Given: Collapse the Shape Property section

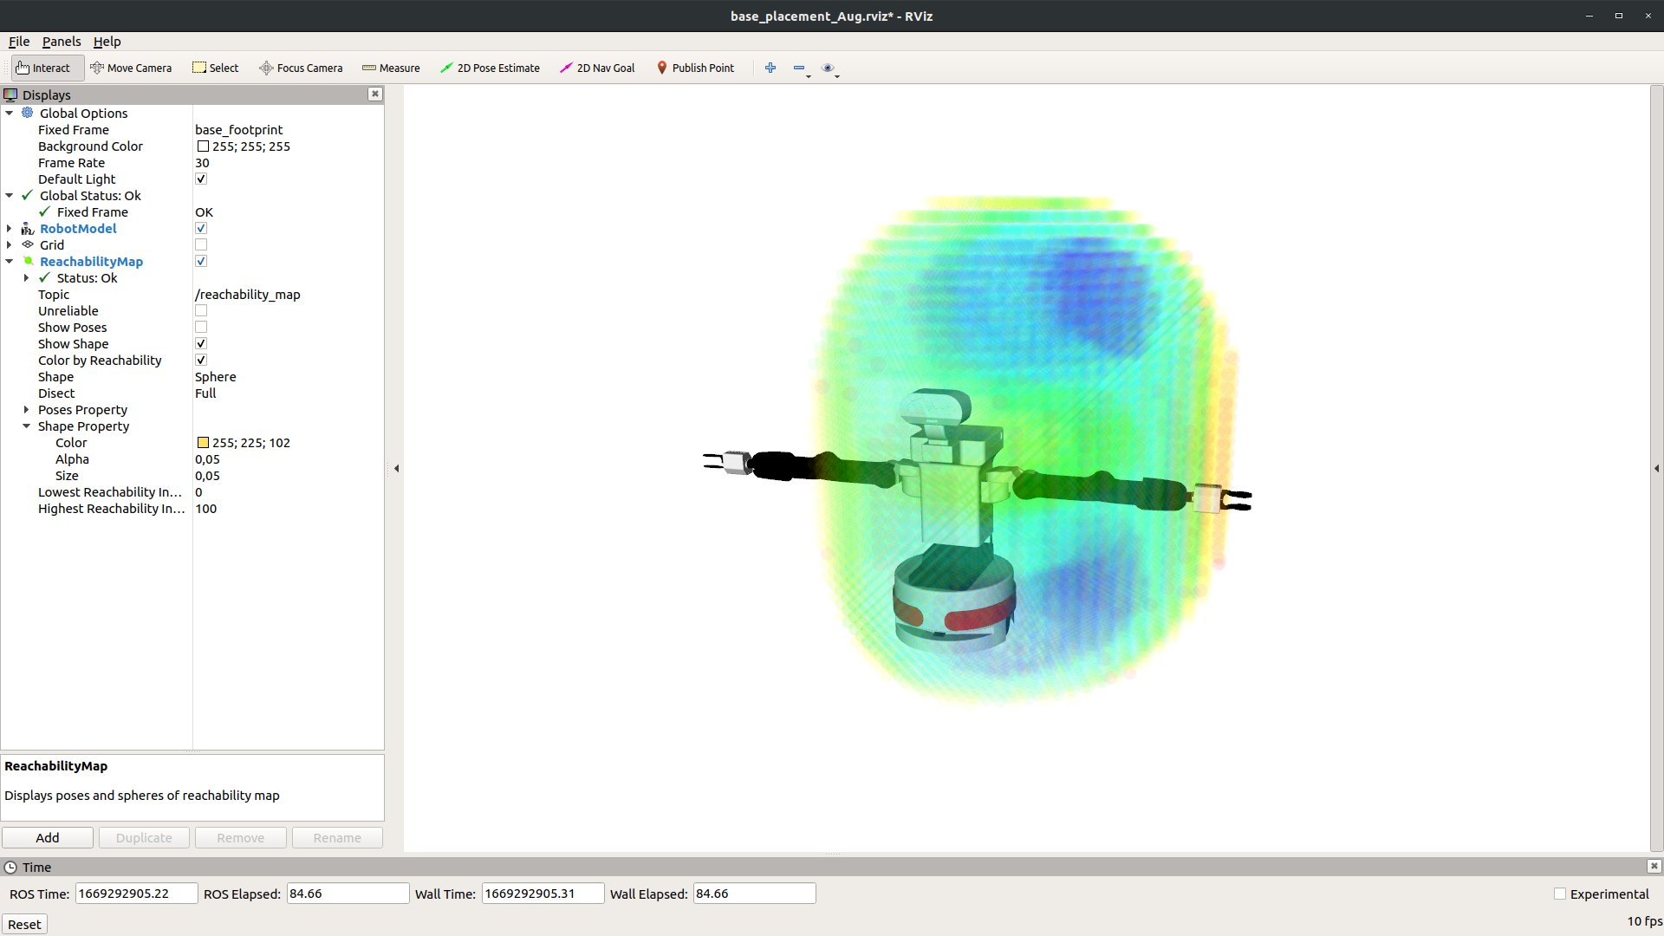Looking at the screenshot, I should 26,426.
